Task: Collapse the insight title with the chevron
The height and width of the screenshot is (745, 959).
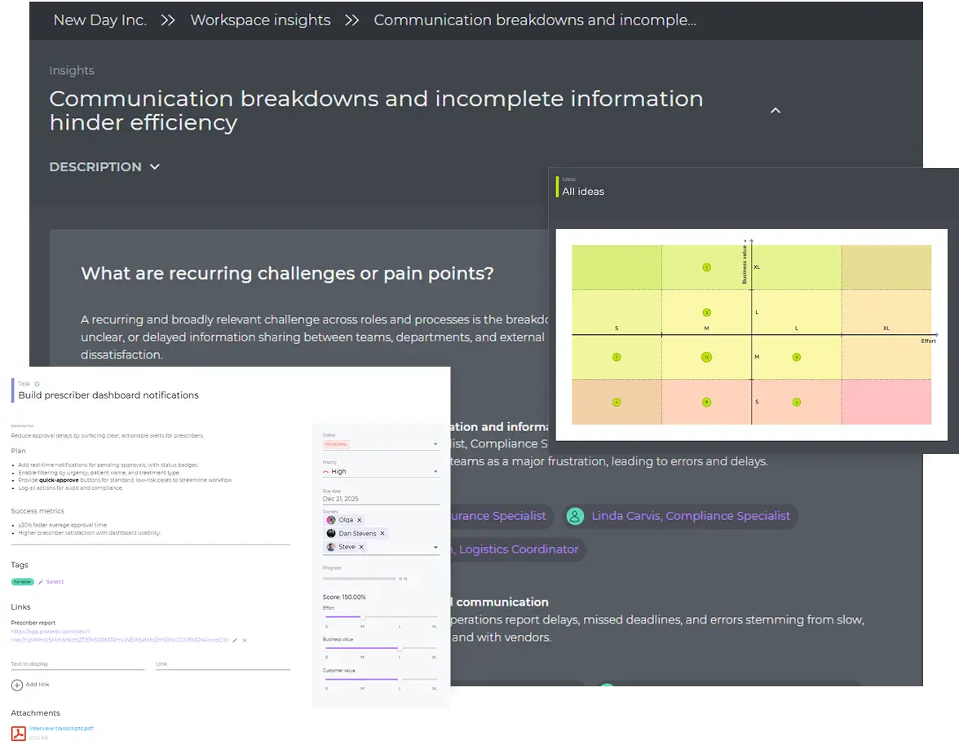Action: (775, 109)
